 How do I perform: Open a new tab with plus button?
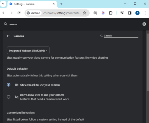pyautogui.click(x=61, y=4)
